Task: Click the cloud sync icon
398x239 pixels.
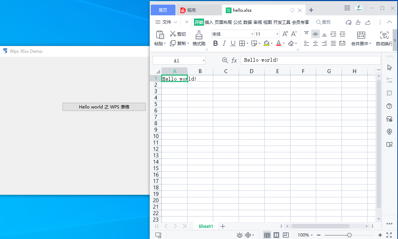Action: pos(348,22)
